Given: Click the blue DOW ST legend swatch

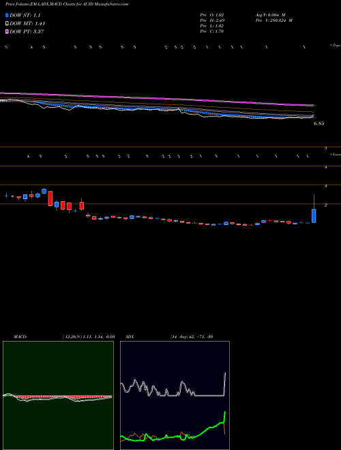Looking at the screenshot, I should (x=8, y=15).
